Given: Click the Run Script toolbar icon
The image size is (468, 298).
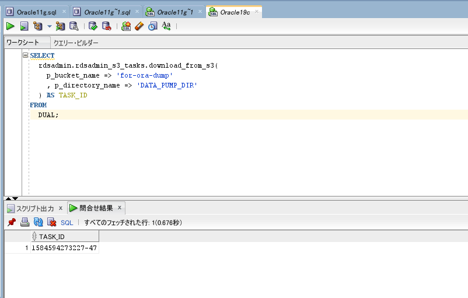Looking at the screenshot, I should tap(24, 26).
